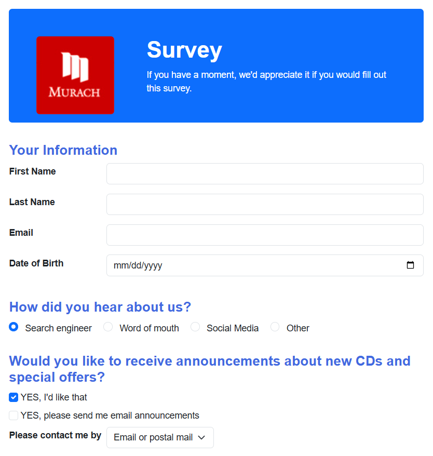Image resolution: width=433 pixels, height=456 pixels.
Task: Focus the Email input box
Action: [265, 235]
